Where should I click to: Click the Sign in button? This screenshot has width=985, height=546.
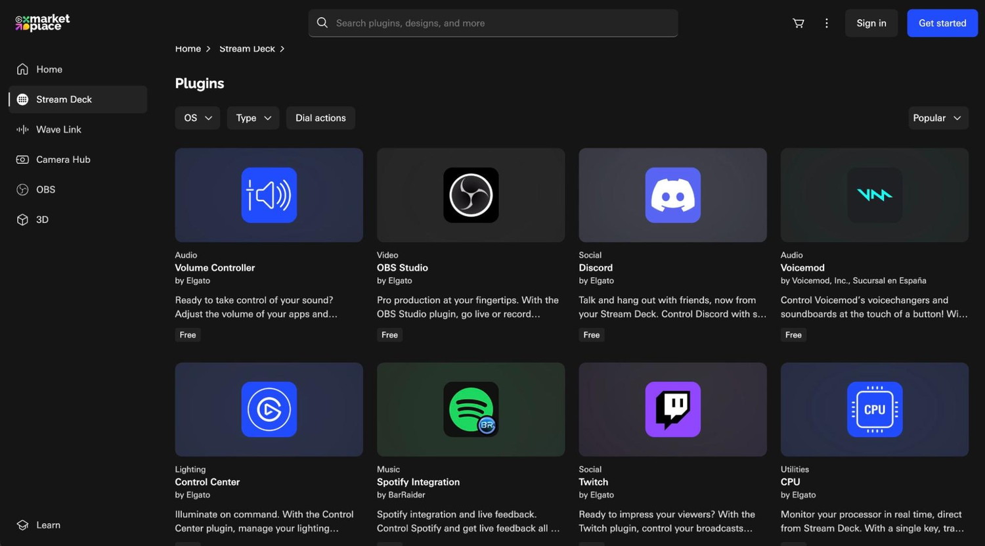871,23
